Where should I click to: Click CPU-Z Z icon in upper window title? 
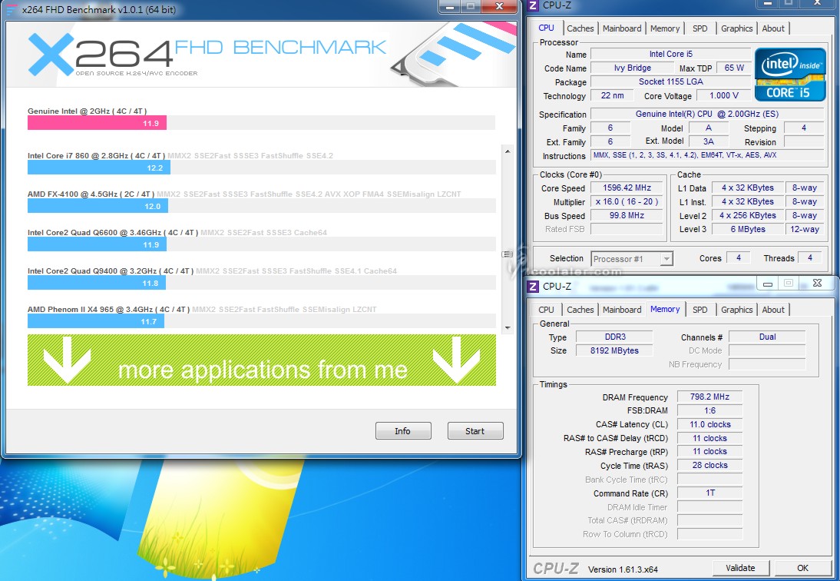click(533, 5)
